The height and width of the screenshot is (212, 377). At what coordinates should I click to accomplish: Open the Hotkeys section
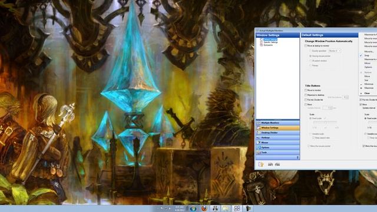tap(277, 138)
